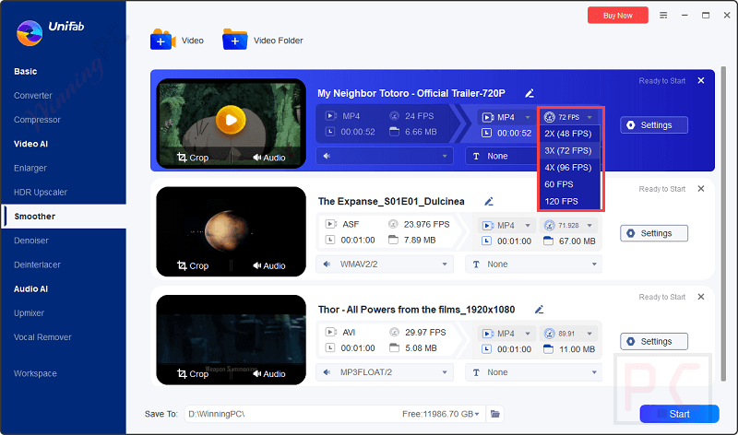This screenshot has width=738, height=435.
Task: Open Denoiser module
Action: pos(31,241)
